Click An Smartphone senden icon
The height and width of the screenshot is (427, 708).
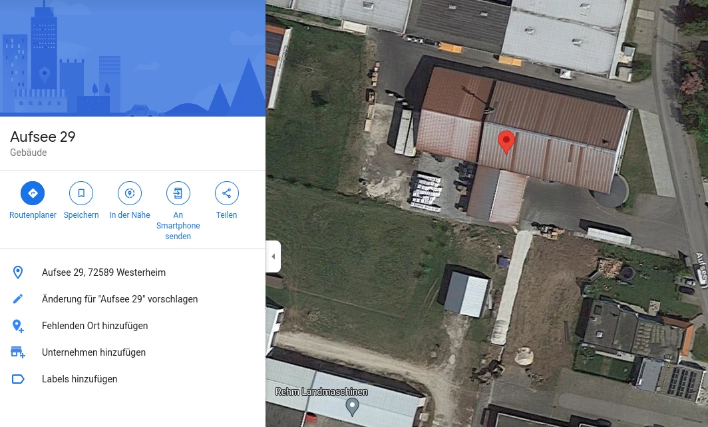click(178, 193)
